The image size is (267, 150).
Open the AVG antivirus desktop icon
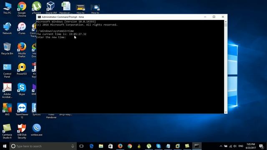click(x=7, y=110)
